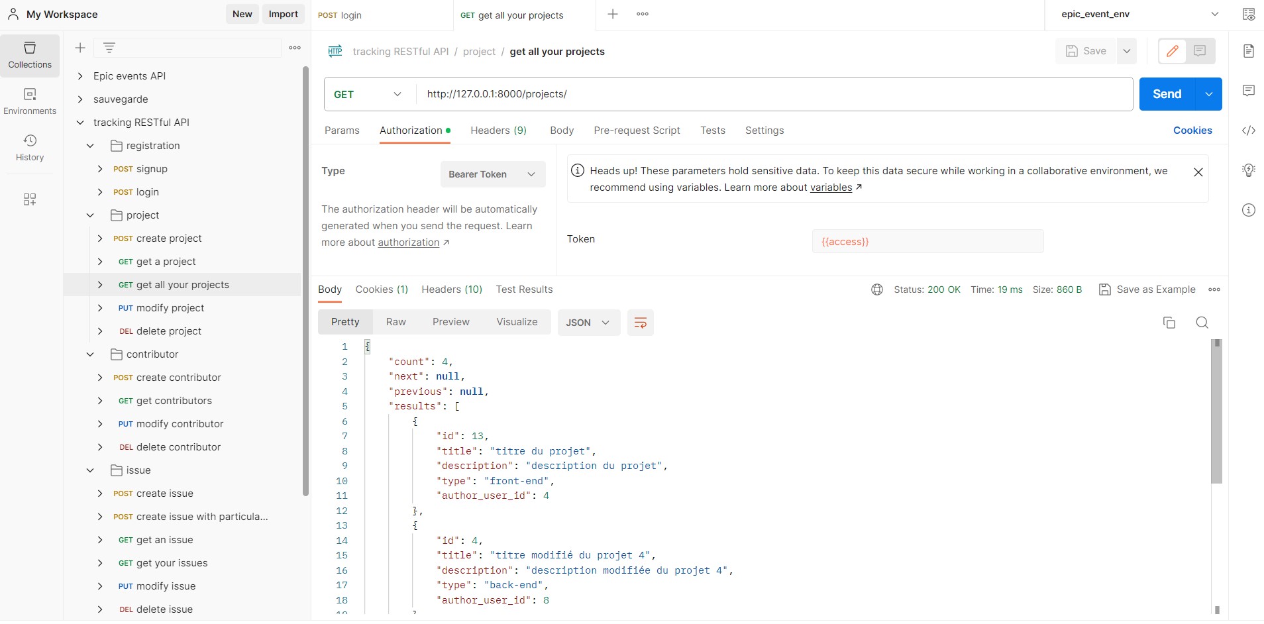Click Save as Example
The width and height of the screenshot is (1264, 624).
click(1147, 289)
